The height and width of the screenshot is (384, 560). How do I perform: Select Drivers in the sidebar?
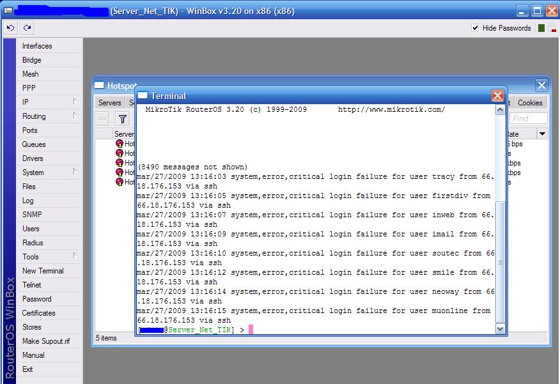(x=33, y=158)
